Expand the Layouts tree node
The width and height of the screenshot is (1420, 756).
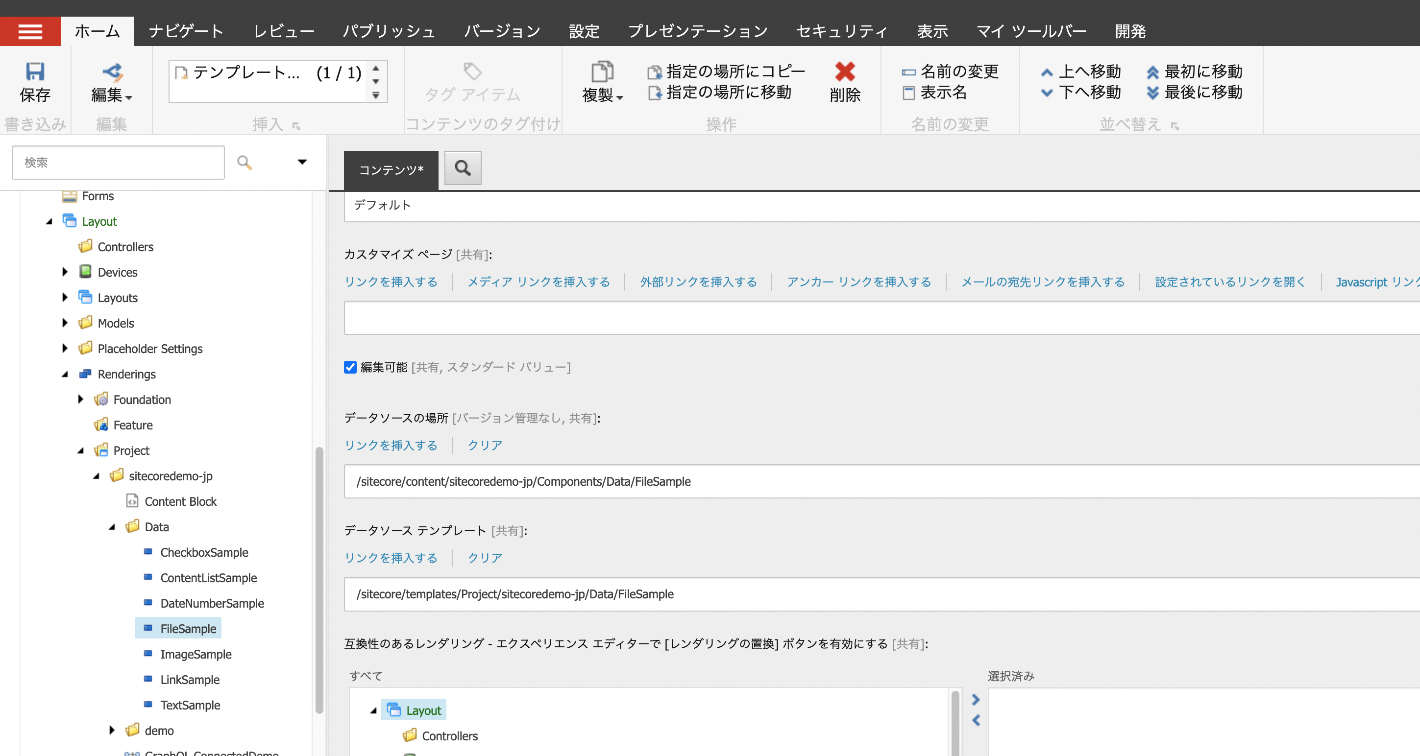click(x=65, y=297)
